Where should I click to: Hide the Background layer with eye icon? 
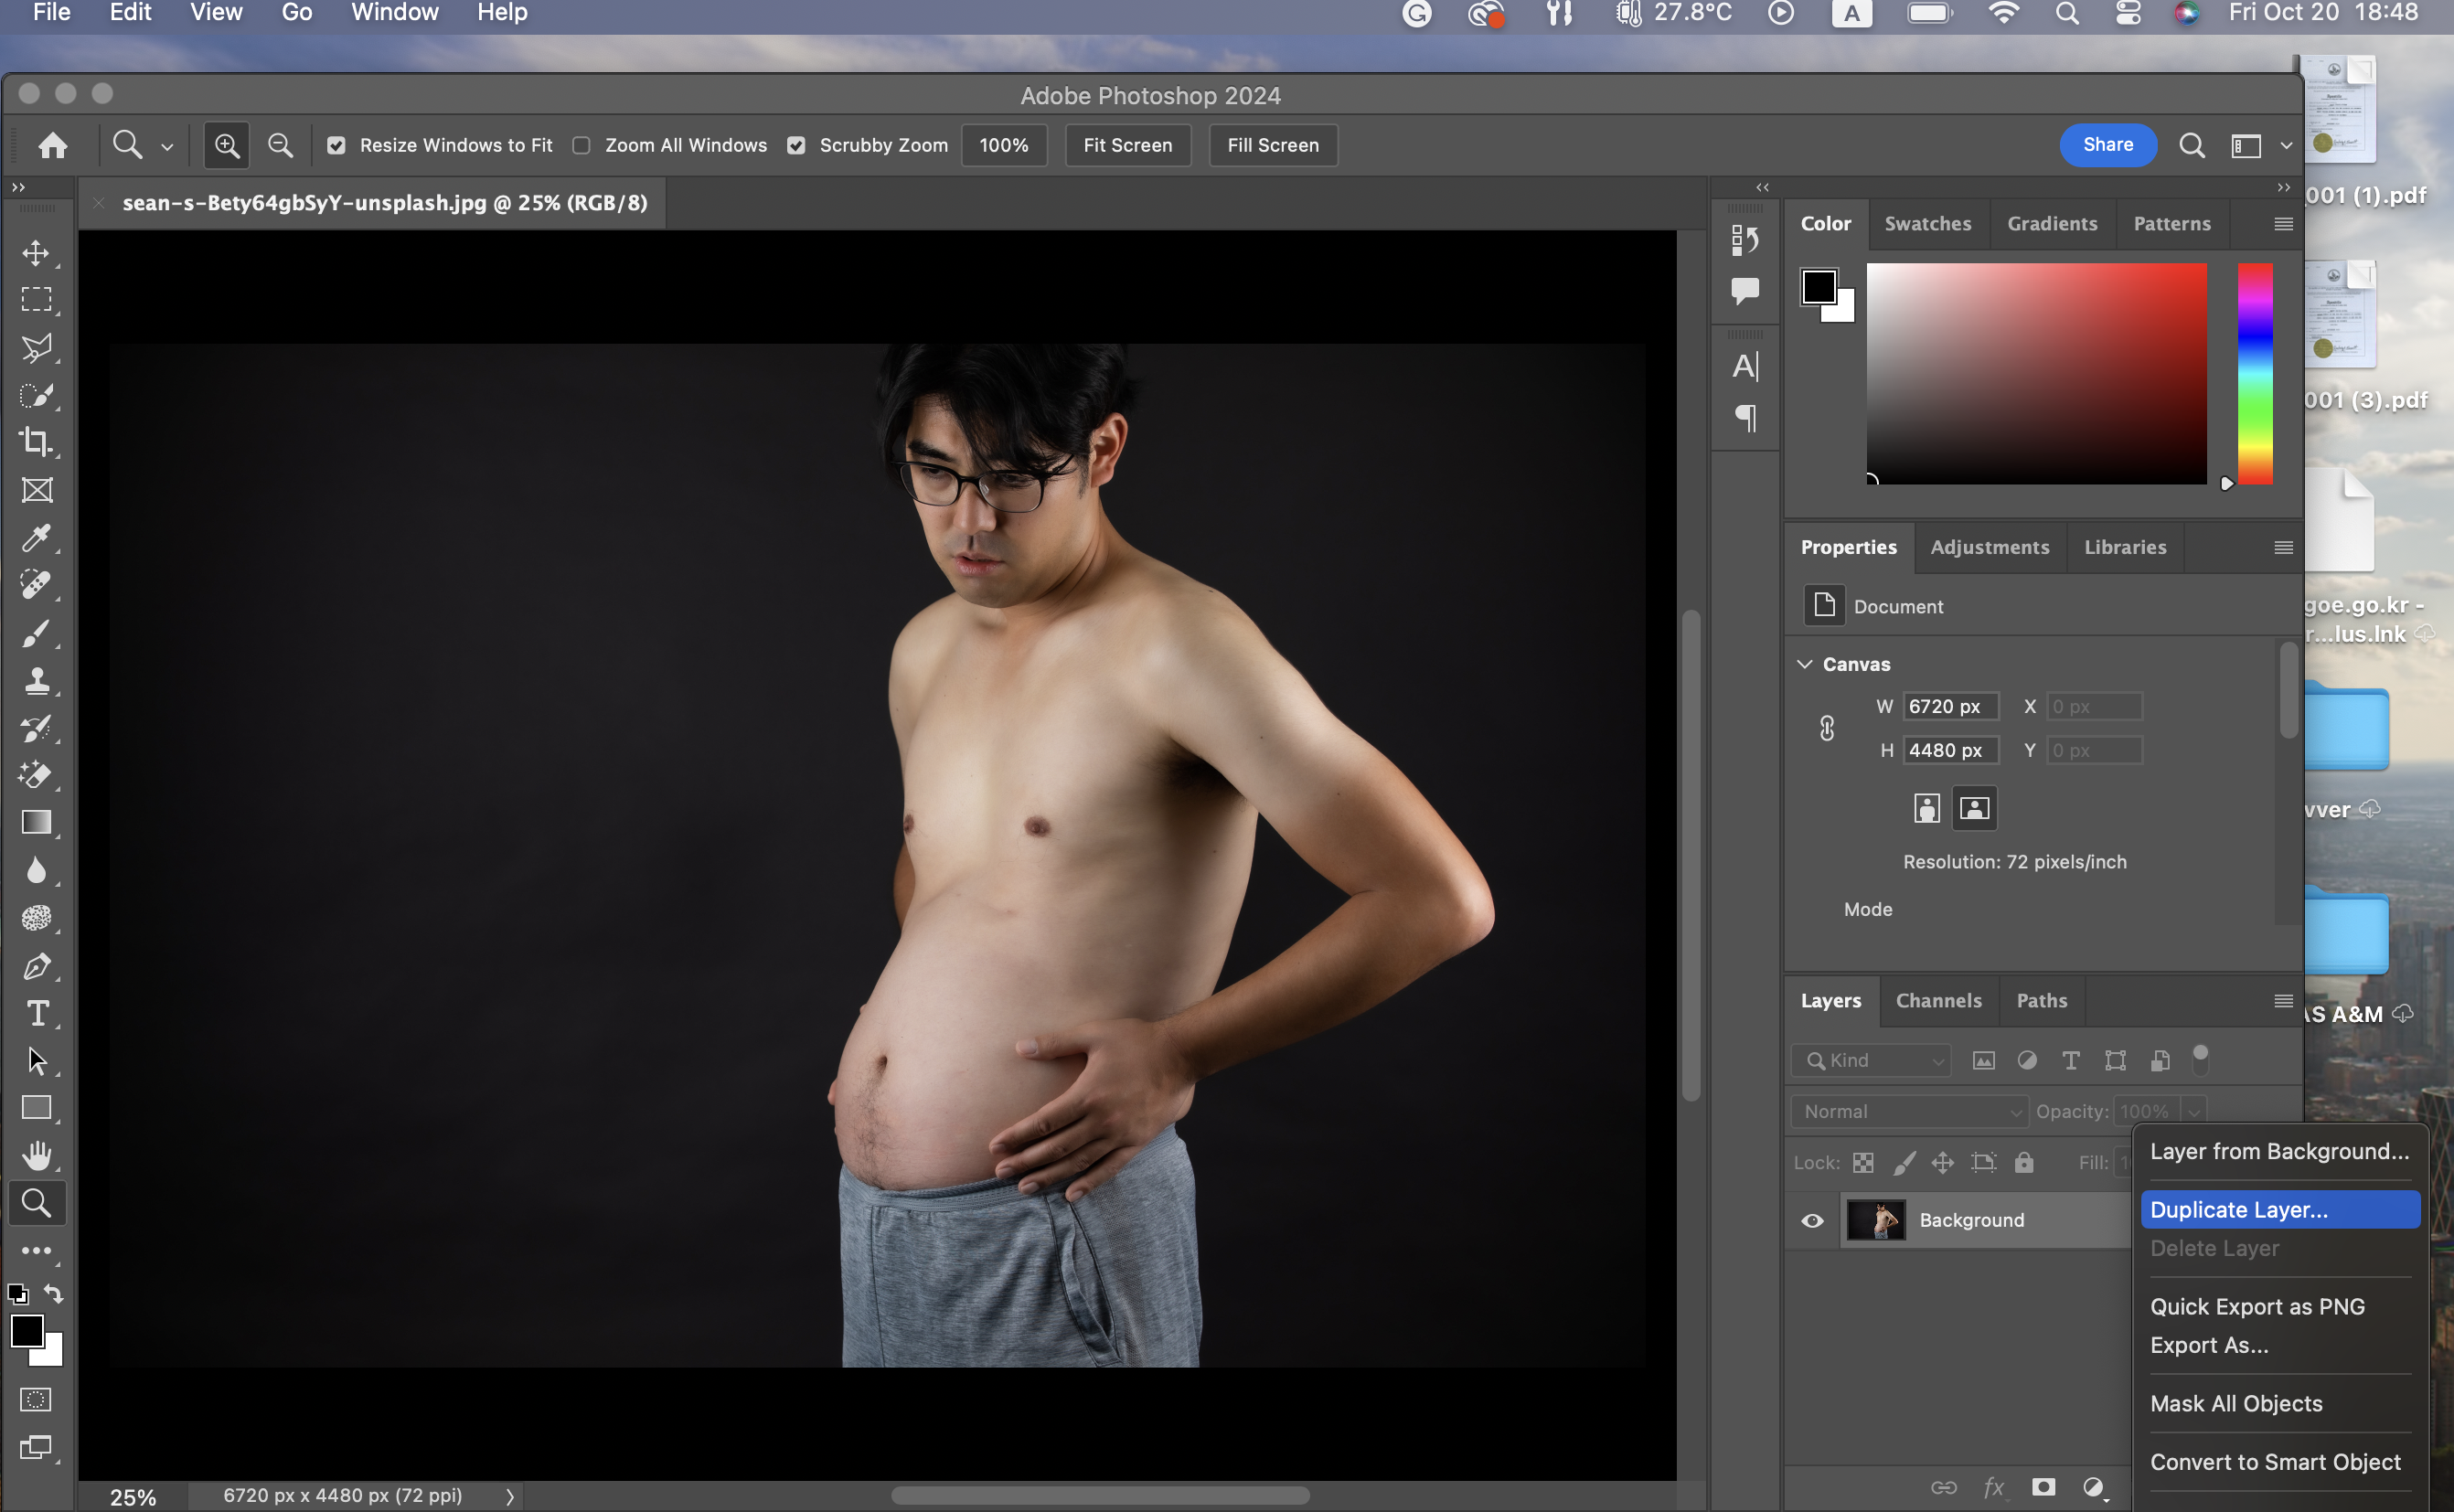[x=1812, y=1220]
